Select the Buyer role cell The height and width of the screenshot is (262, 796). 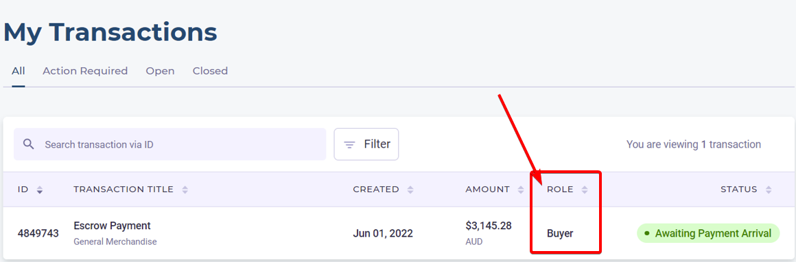[560, 234]
